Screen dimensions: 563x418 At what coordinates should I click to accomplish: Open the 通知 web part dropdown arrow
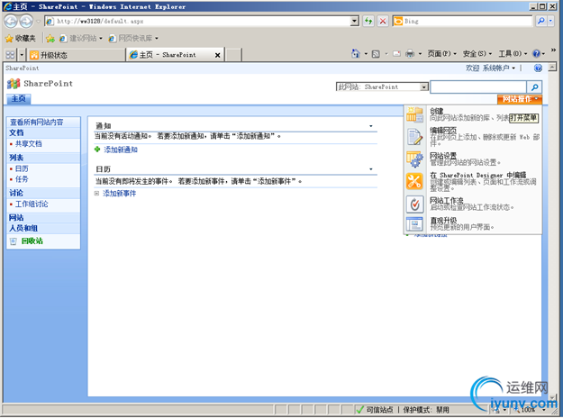pos(371,126)
